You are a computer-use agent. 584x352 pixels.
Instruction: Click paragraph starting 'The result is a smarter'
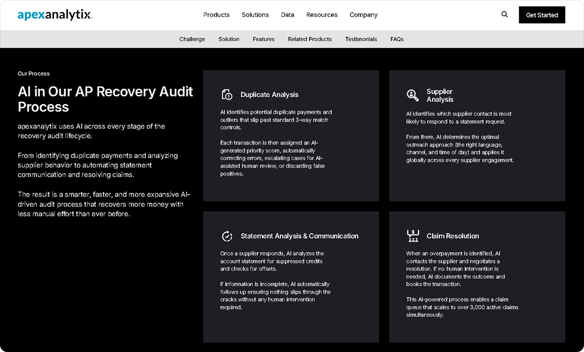point(104,204)
